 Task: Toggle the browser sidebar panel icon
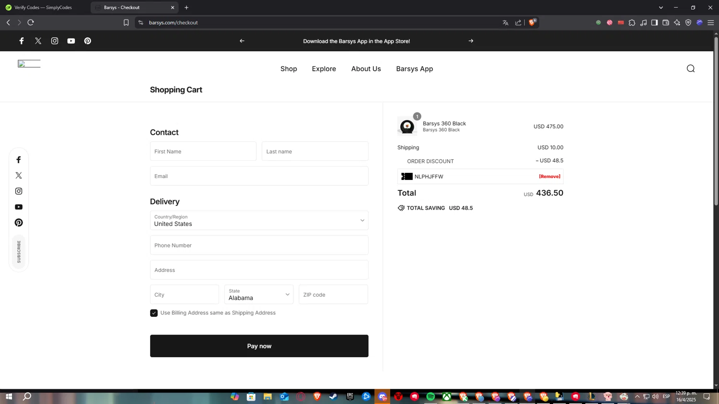[654, 22]
